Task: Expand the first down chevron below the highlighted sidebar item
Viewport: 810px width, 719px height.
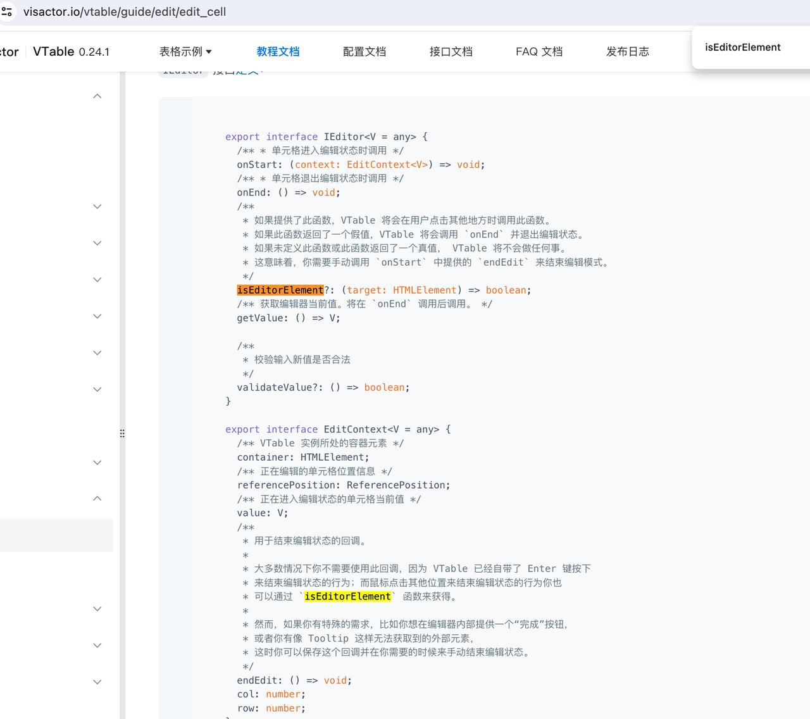Action: click(97, 609)
